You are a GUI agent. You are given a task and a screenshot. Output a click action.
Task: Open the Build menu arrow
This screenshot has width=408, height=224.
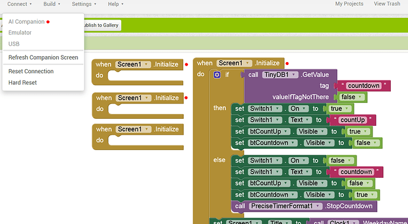[x=59, y=4]
